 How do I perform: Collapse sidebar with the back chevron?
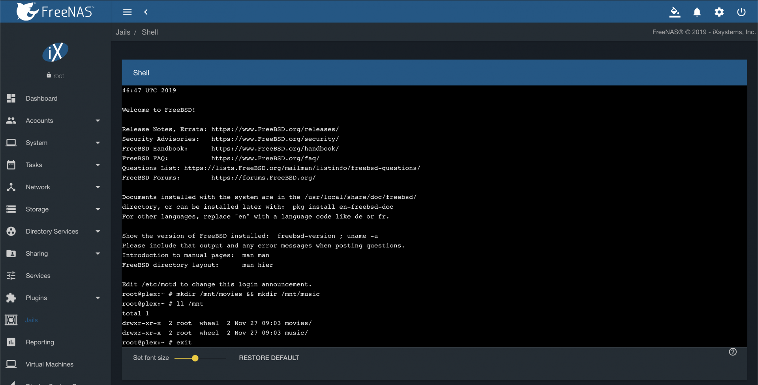(146, 12)
